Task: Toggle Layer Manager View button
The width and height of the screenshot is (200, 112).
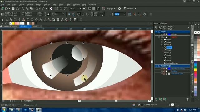Action: pyautogui.click(x=165, y=28)
